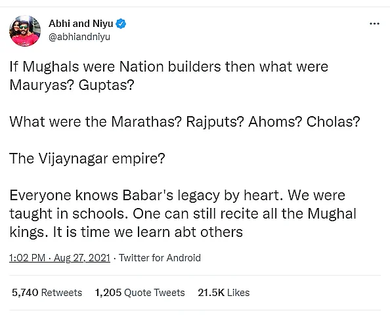View the 1,205 Quote Tweets
The image size is (390, 317).
[140, 293]
